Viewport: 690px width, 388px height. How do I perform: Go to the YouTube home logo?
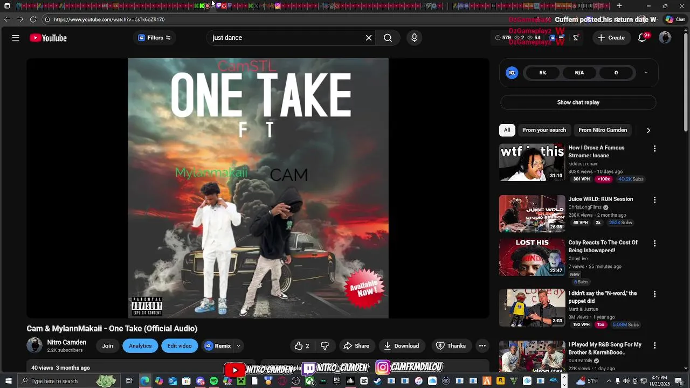[x=48, y=38]
